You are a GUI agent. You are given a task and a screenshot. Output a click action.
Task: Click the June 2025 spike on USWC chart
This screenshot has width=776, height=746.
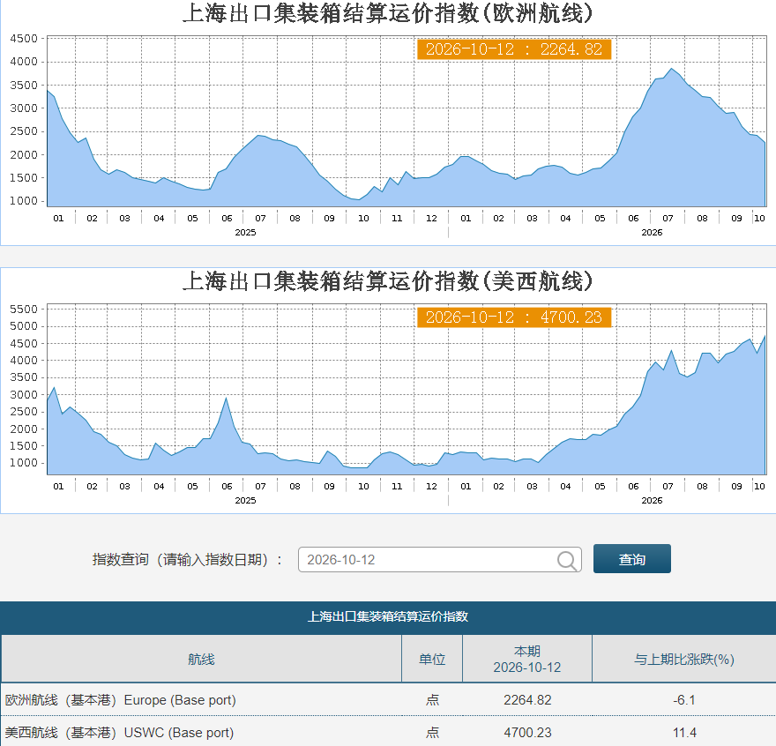pyautogui.click(x=226, y=398)
